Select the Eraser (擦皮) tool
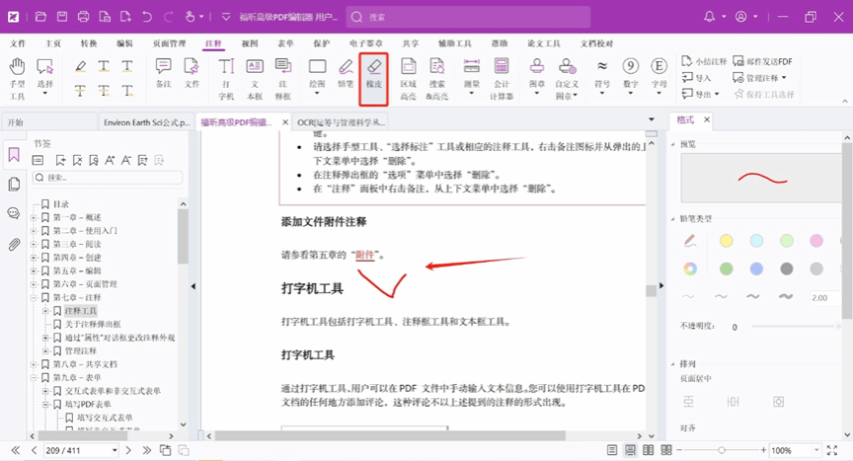 tap(374, 73)
